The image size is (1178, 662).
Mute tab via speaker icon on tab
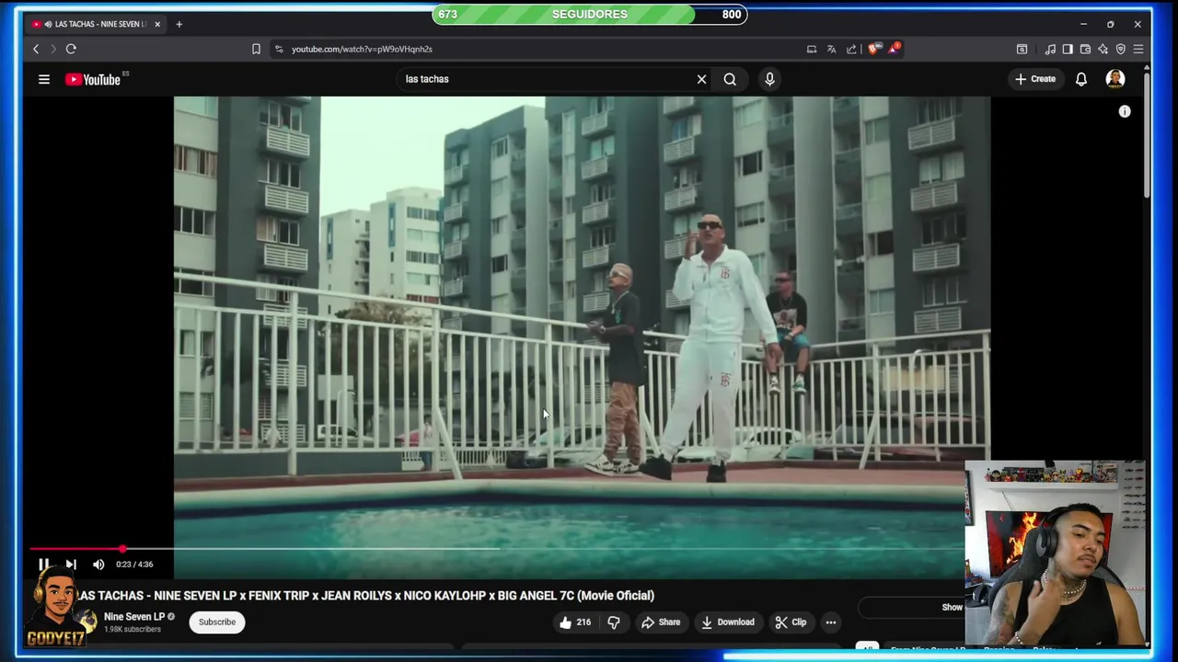coord(48,24)
